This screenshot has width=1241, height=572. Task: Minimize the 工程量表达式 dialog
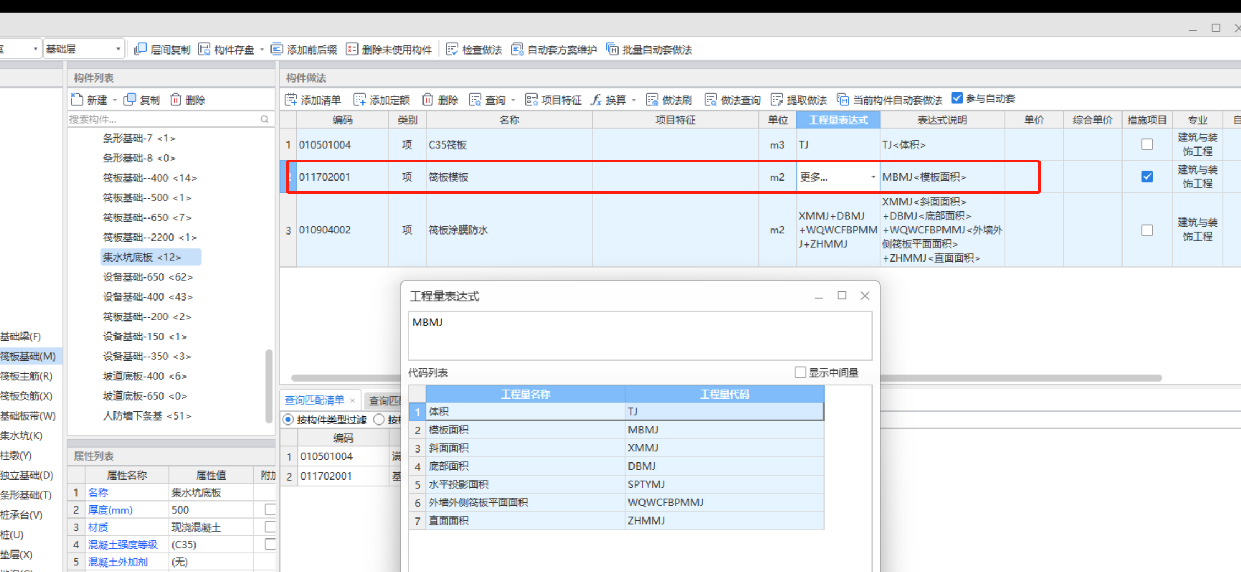point(819,297)
